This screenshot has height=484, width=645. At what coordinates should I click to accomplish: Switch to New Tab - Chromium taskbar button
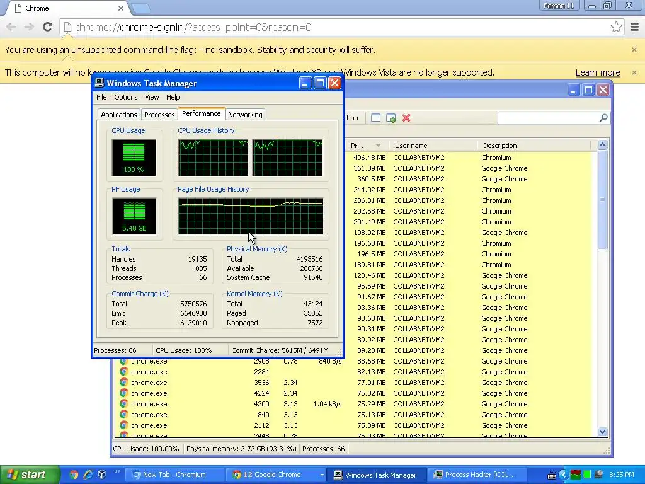pyautogui.click(x=174, y=475)
